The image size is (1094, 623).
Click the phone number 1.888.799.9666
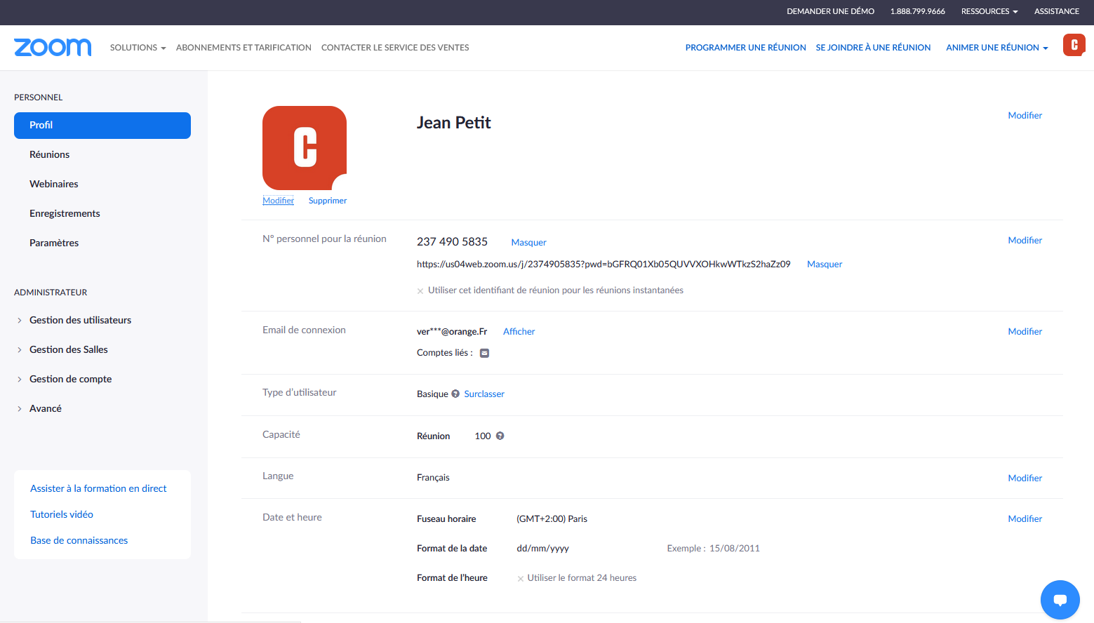(x=918, y=11)
